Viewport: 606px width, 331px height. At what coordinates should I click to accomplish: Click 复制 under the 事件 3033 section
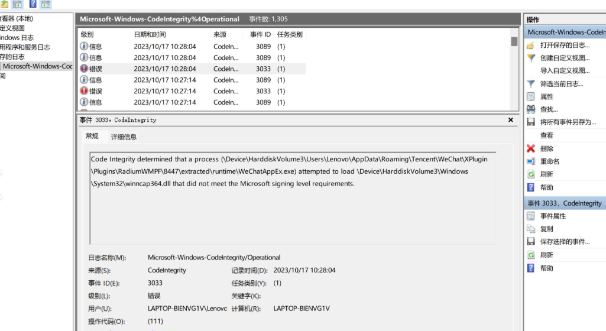[x=546, y=229]
